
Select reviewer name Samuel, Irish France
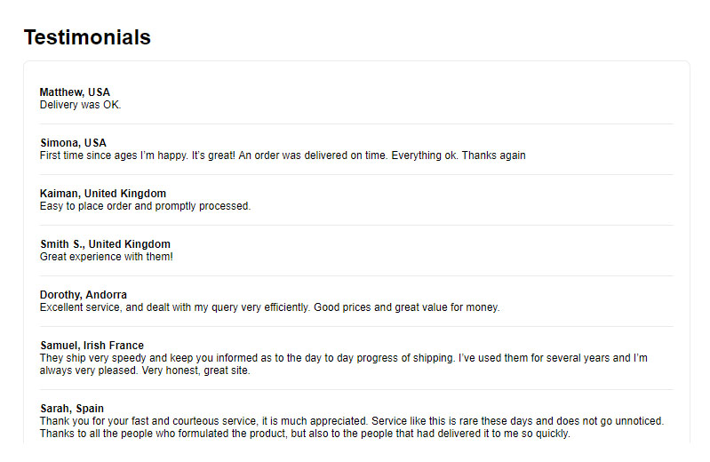[x=92, y=346]
